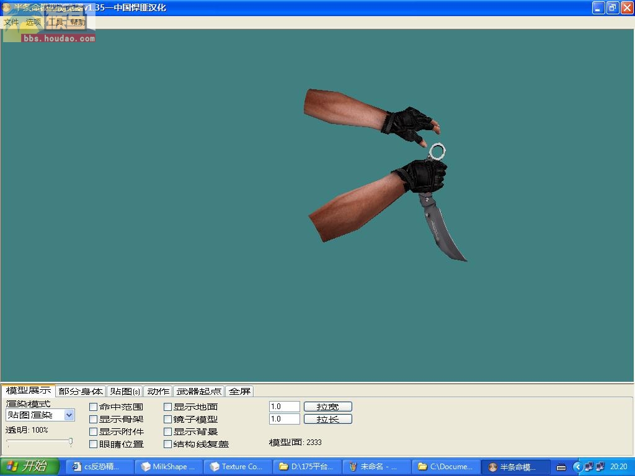
Task: Click the keyboard language bar icon
Action: click(561, 467)
